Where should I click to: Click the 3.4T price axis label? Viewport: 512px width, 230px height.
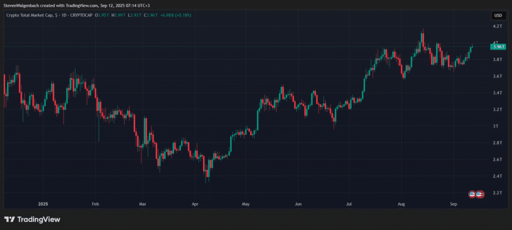497,93
